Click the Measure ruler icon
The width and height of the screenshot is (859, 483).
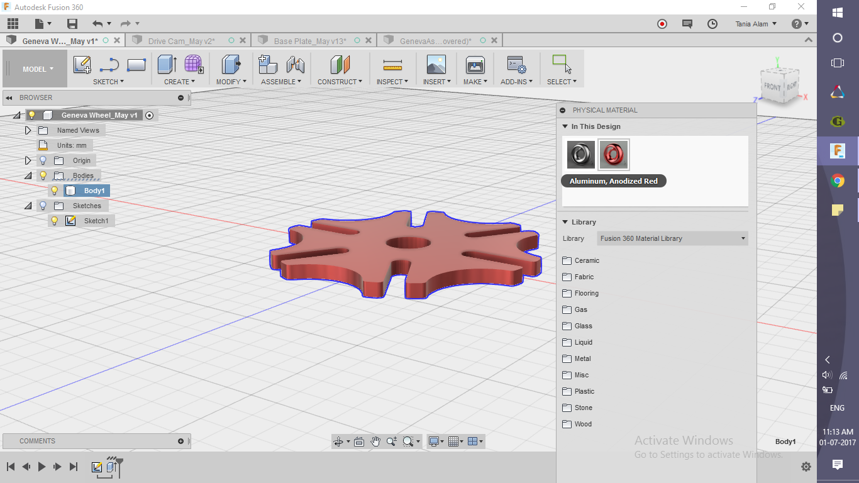click(x=392, y=64)
